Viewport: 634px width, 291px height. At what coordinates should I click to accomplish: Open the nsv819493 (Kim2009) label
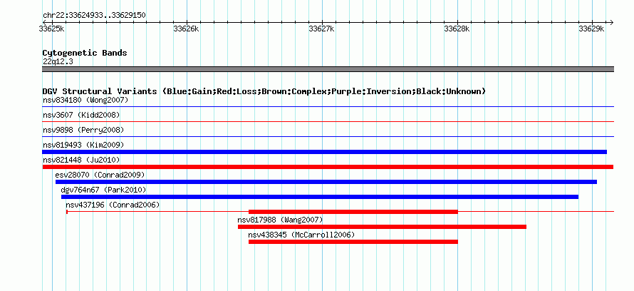83,145
